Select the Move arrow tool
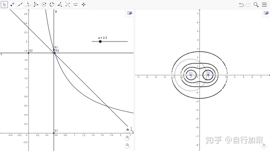 [4, 4]
